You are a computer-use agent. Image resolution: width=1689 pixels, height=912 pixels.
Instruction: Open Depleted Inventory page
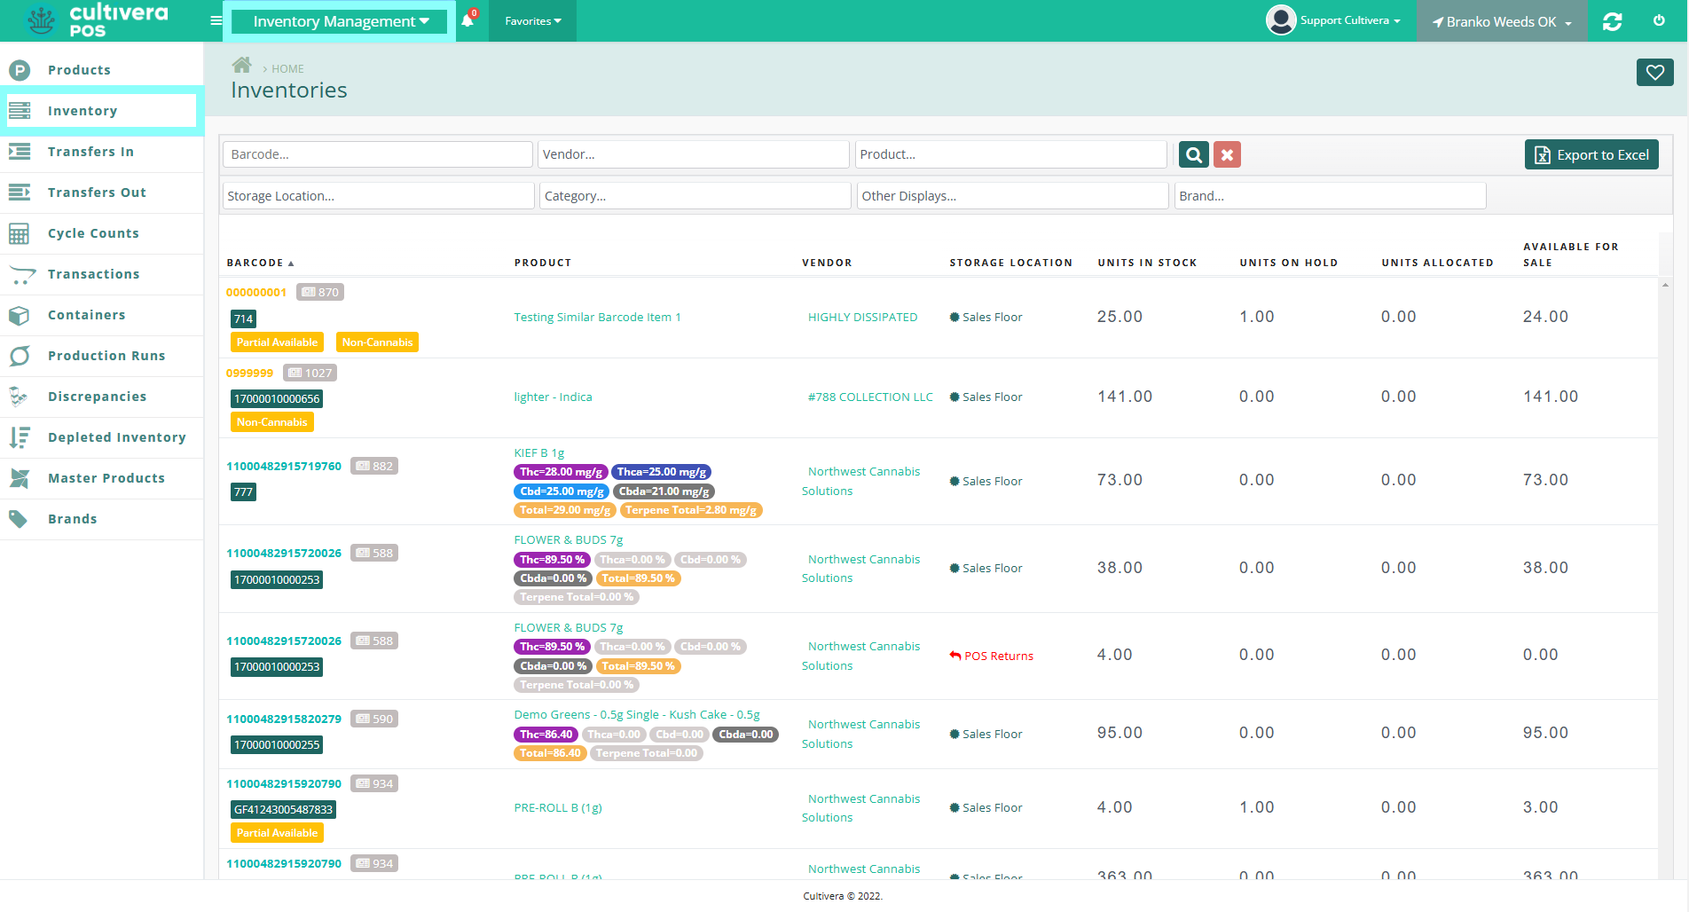[116, 437]
